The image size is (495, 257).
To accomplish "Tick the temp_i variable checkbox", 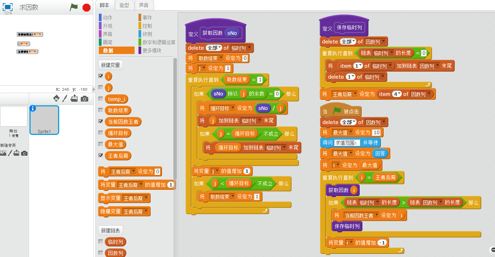I will 101,99.
